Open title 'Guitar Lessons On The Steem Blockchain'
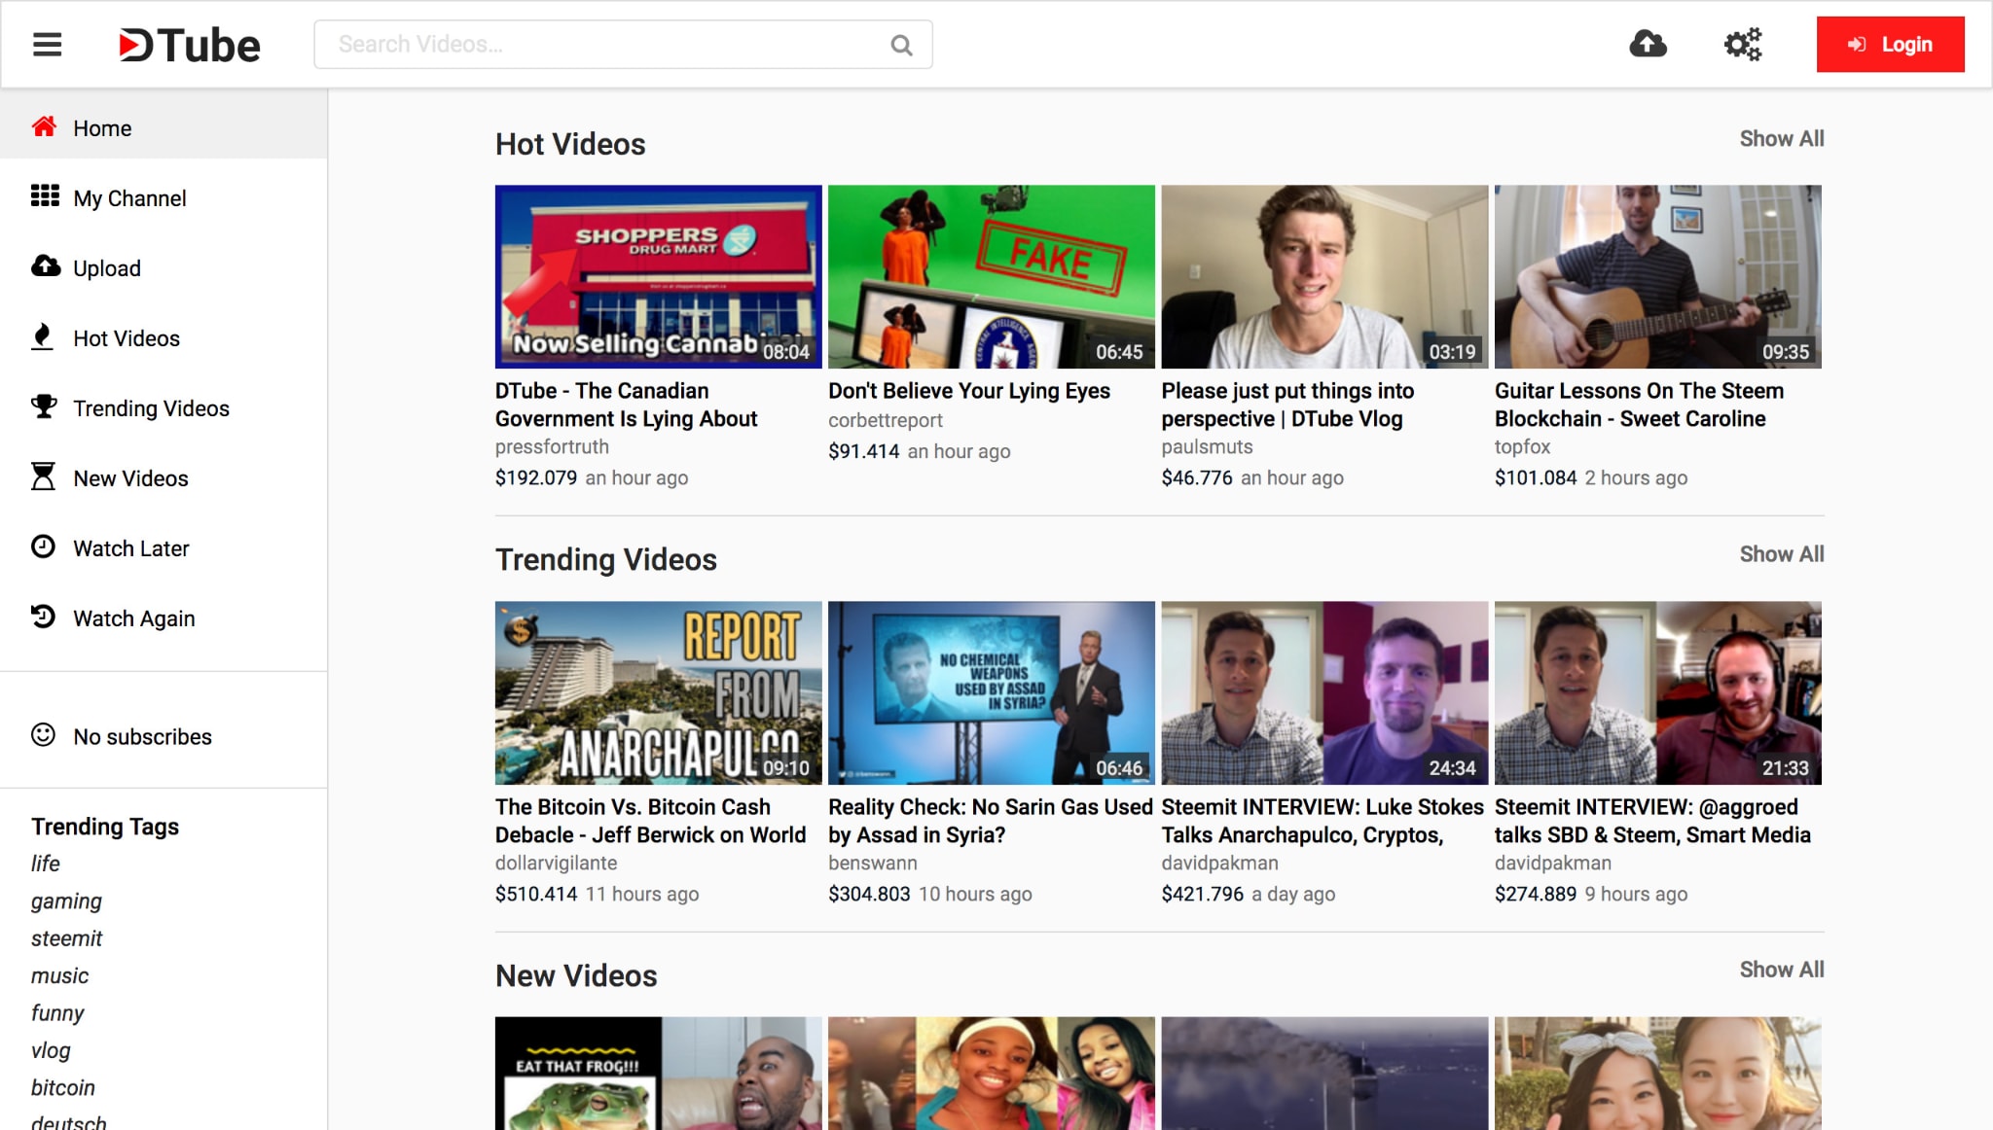1993x1130 pixels. pyautogui.click(x=1639, y=405)
